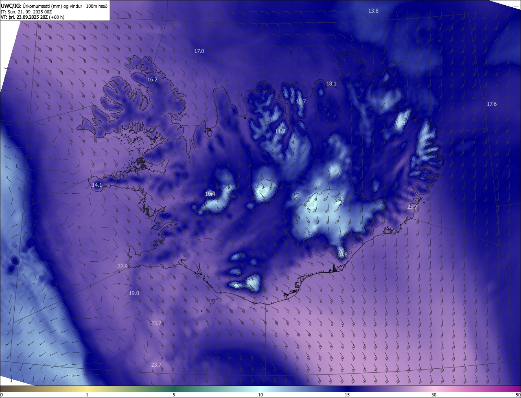Click the 13.8 value label on the map
This screenshot has width=521, height=398.
tap(373, 11)
